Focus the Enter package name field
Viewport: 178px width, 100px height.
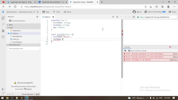click(x=24, y=49)
